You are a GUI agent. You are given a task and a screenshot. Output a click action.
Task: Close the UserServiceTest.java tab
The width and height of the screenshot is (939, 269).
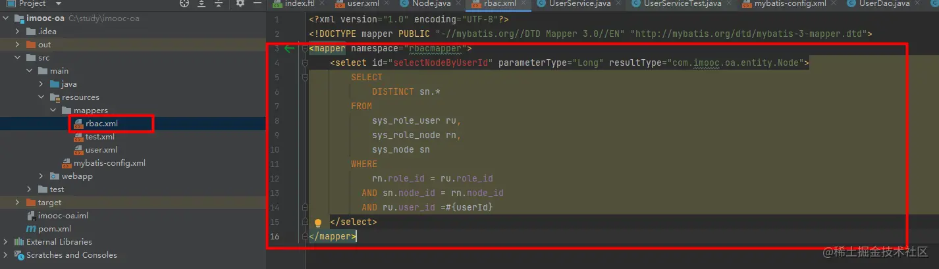tap(728, 3)
